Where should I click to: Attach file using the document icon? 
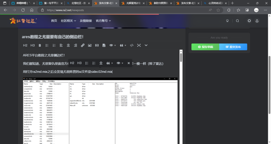click(x=104, y=45)
